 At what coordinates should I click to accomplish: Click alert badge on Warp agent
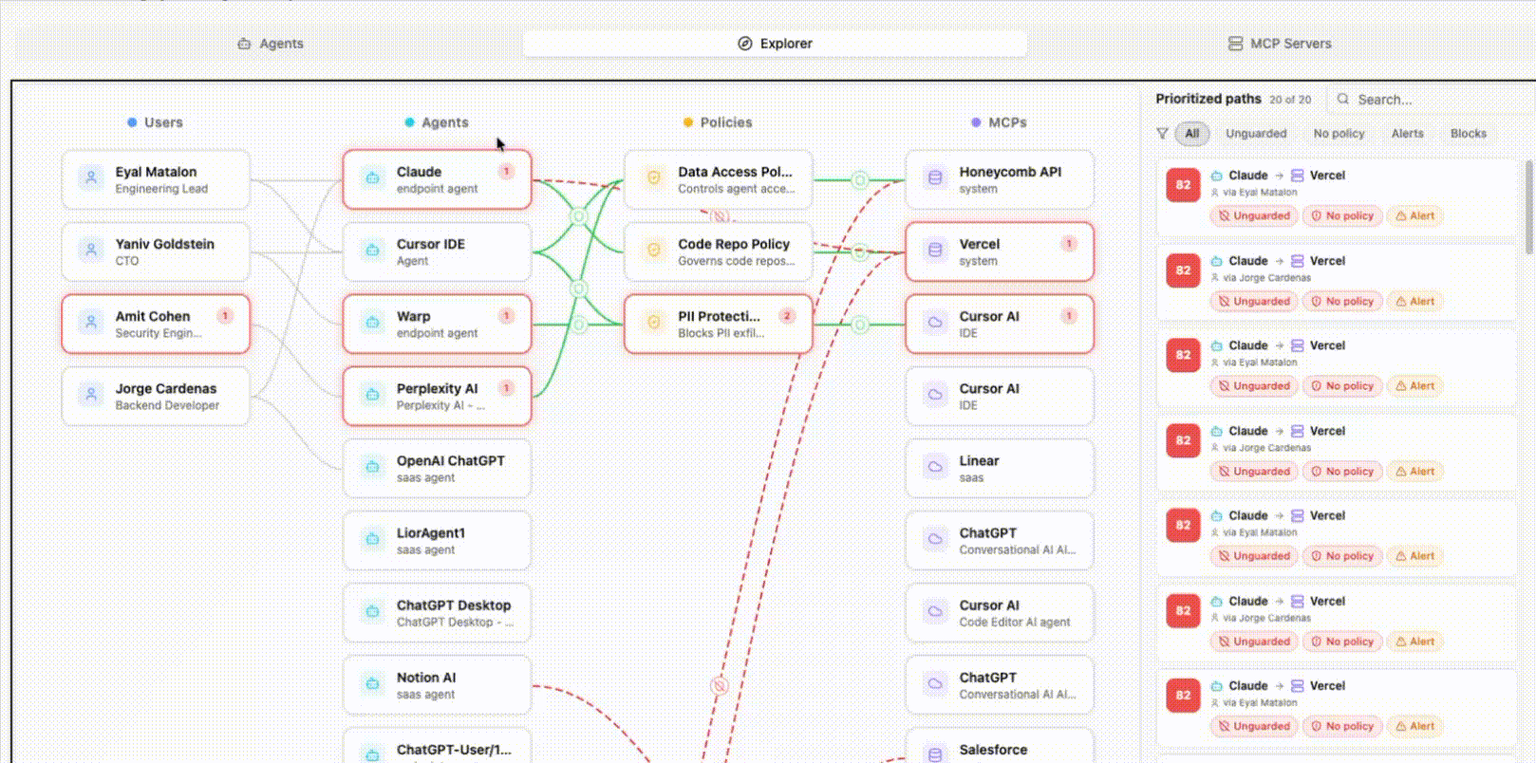[506, 316]
